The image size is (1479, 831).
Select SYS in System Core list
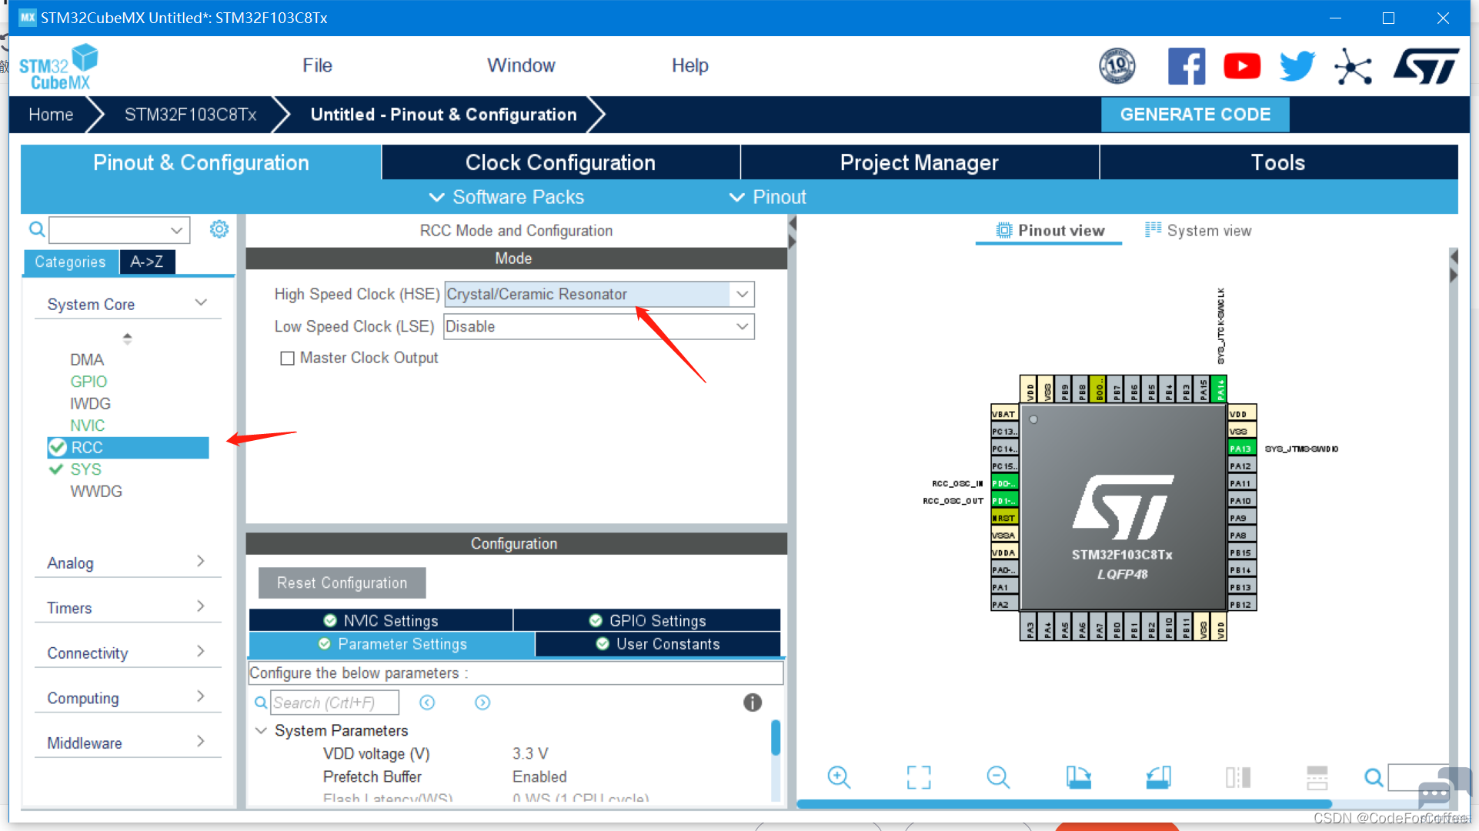point(85,469)
